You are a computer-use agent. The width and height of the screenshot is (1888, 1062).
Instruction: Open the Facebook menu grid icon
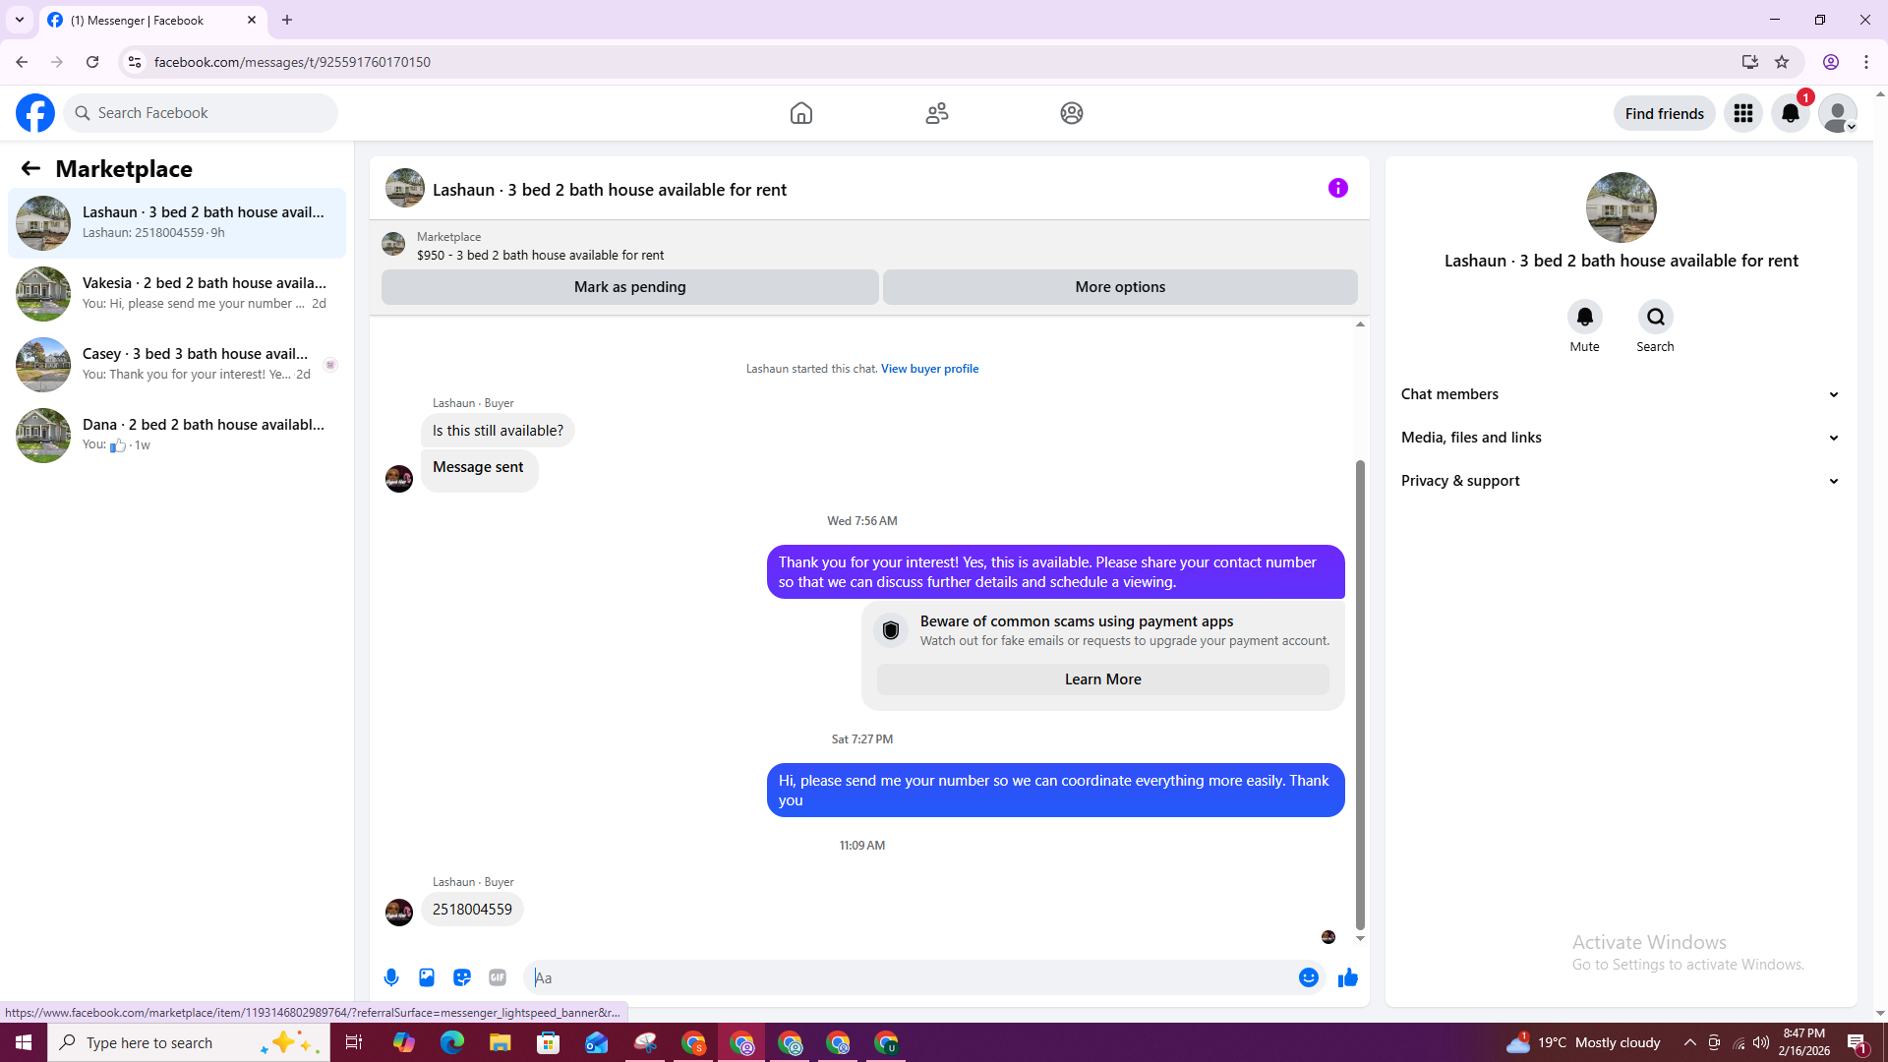click(1743, 113)
